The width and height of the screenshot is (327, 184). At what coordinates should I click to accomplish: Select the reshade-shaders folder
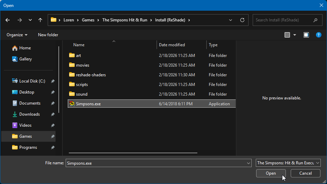tap(152, 75)
